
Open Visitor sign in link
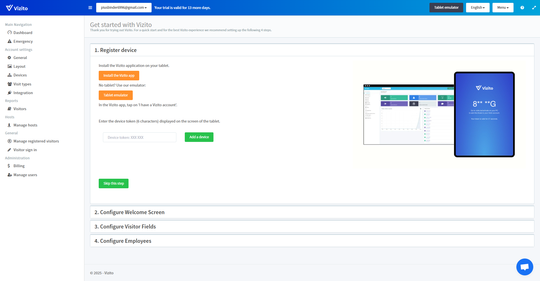[x=25, y=150]
